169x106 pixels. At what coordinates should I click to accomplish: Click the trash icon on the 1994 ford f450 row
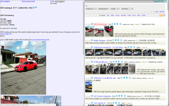pos(153,78)
